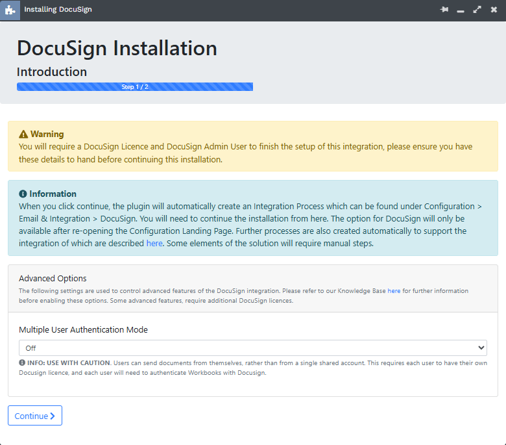Click the Continue button

point(35,416)
